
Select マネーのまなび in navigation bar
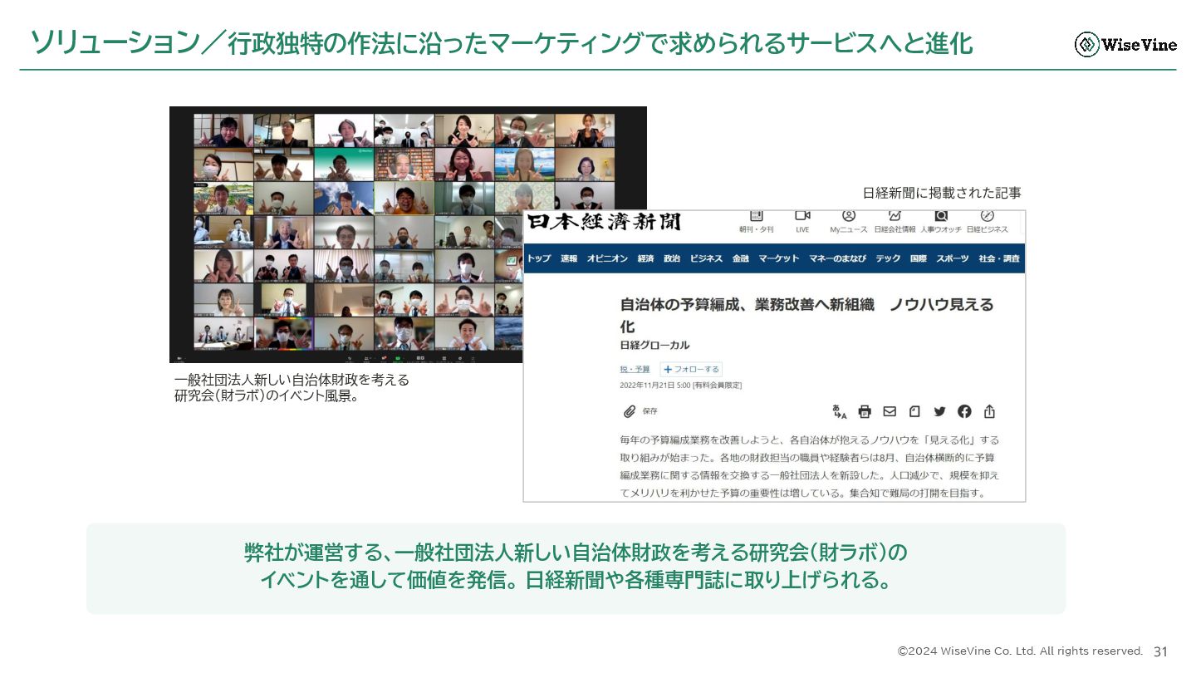pyautogui.click(x=837, y=258)
